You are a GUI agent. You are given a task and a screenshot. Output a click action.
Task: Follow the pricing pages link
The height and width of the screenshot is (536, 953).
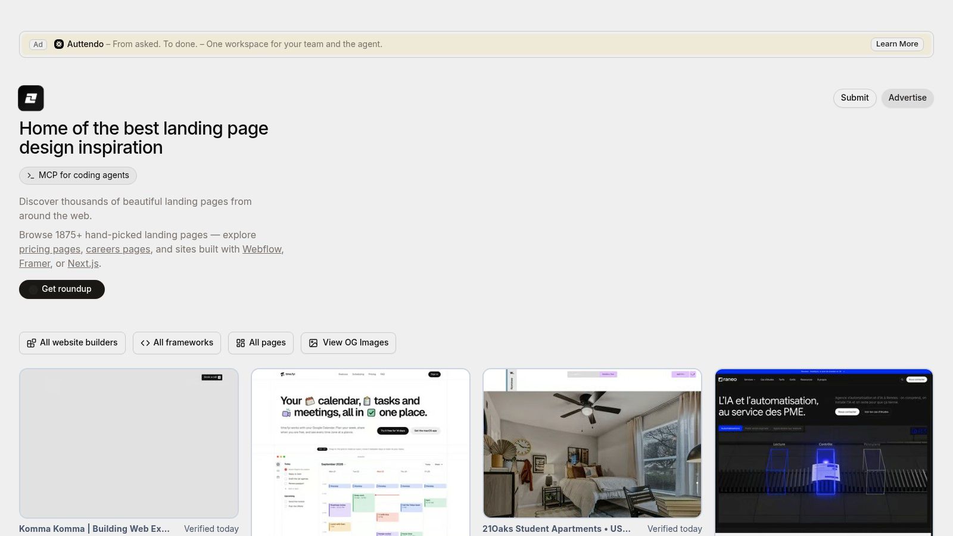click(x=49, y=249)
